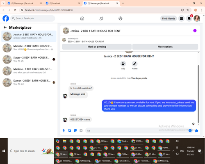Send a thumbs up like
Screen dimensions: 205x164
click(196, 131)
